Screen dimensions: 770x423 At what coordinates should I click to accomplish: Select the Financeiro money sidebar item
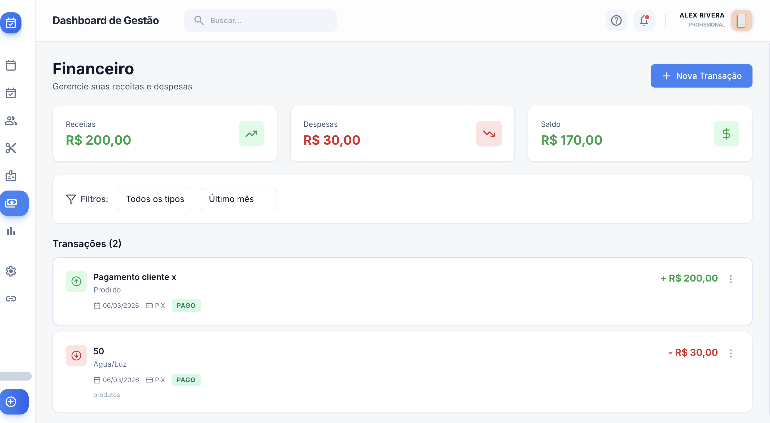(x=11, y=203)
